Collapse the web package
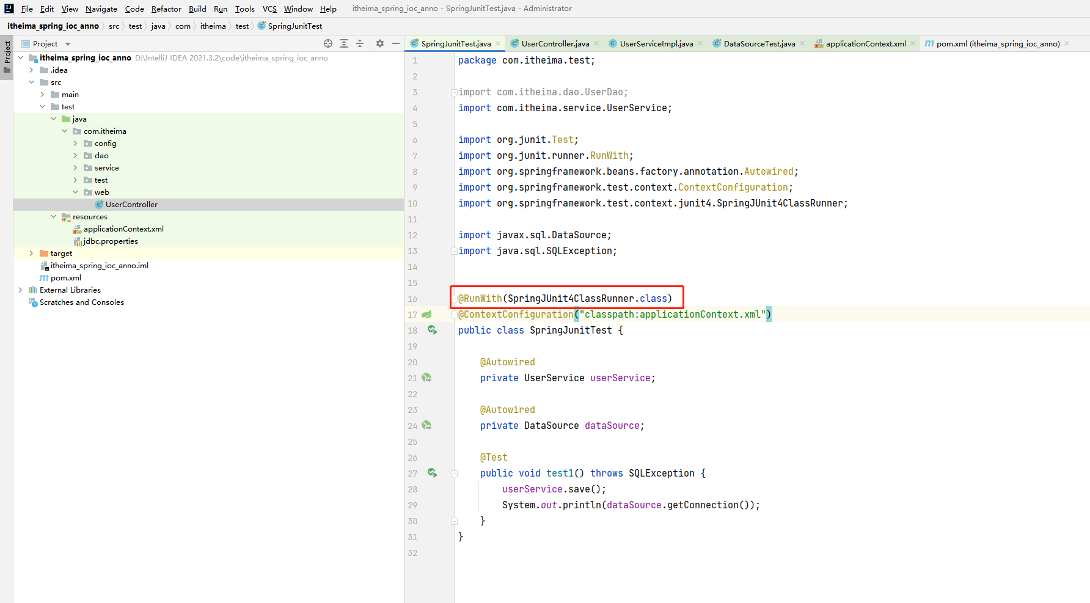This screenshot has height=603, width=1090. pyautogui.click(x=76, y=192)
